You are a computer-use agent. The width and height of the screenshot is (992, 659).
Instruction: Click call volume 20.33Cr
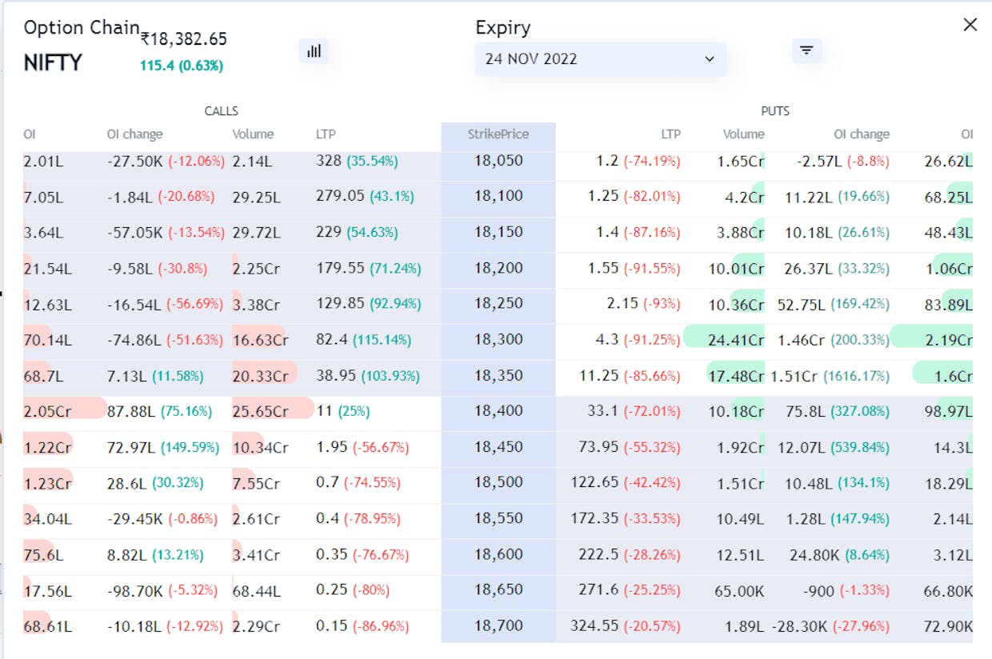point(260,375)
